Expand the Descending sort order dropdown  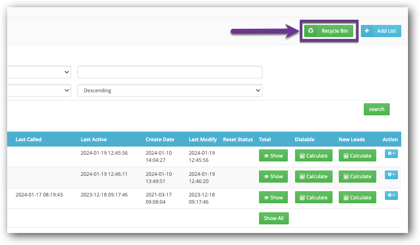[x=170, y=90]
